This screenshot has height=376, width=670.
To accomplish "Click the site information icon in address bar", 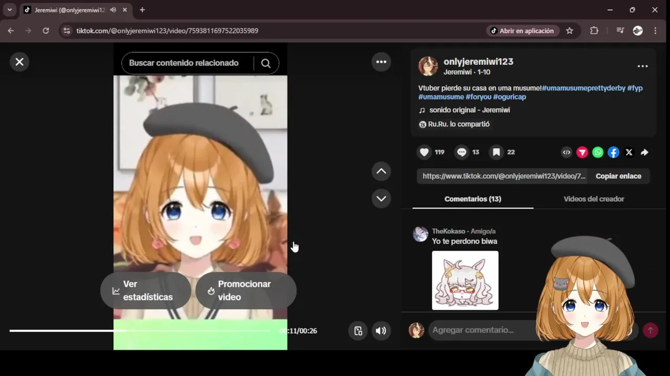I will [66, 31].
